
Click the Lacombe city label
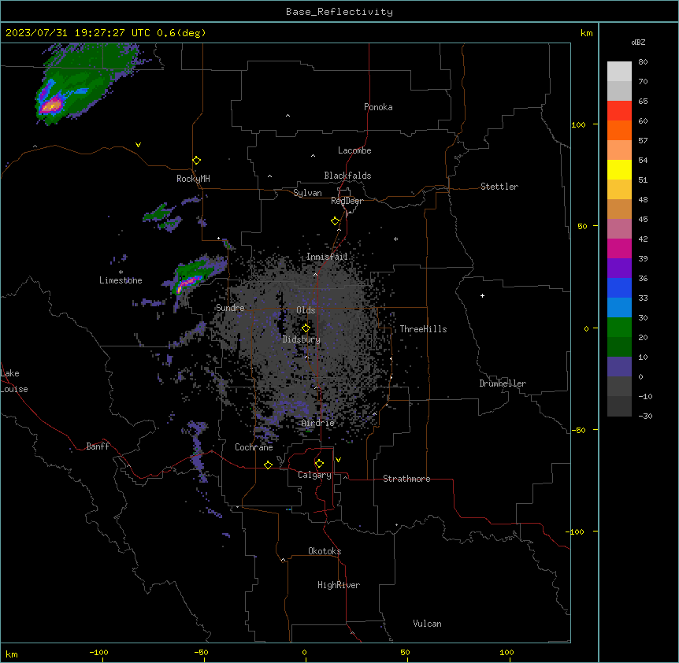tap(354, 150)
